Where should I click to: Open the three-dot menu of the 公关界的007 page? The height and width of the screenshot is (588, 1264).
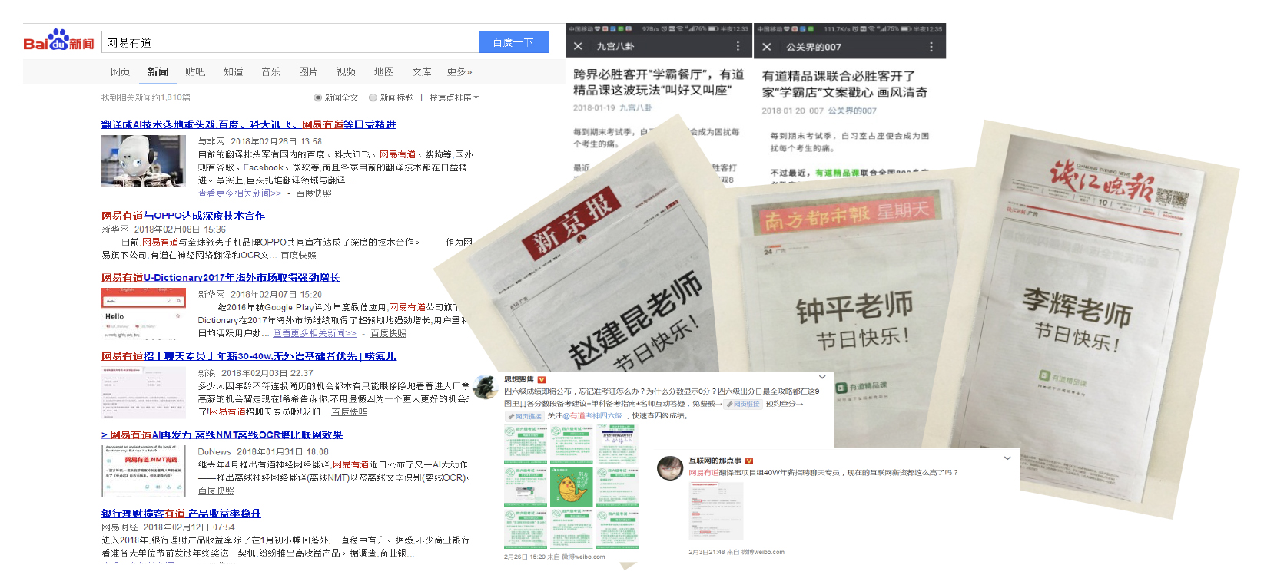tap(931, 47)
